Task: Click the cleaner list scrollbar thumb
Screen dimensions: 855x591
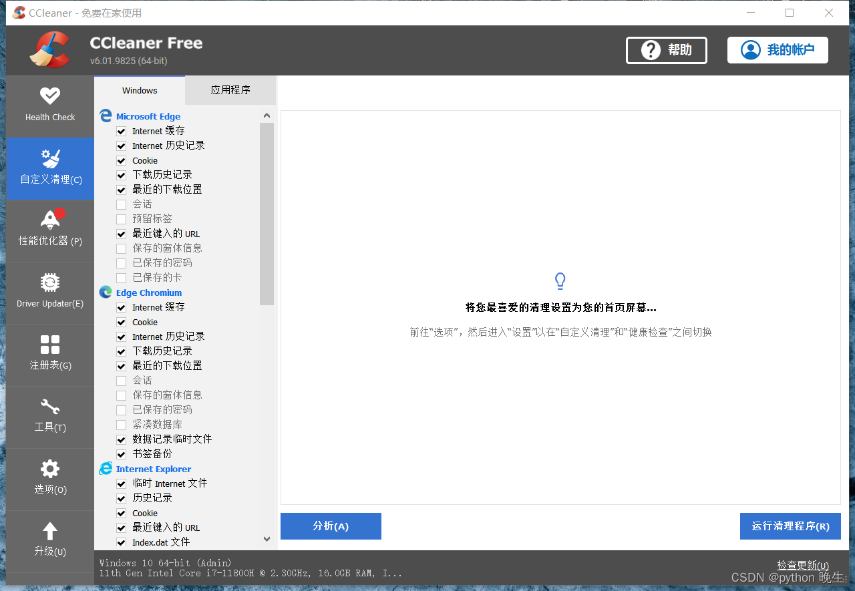Action: point(267,214)
